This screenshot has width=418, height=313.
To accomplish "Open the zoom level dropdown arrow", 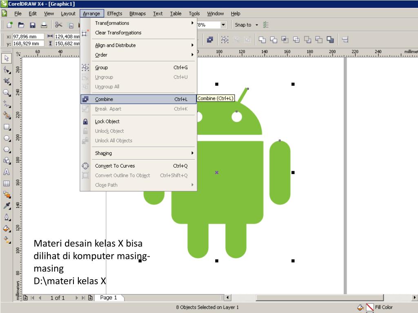I will pyautogui.click(x=223, y=25).
